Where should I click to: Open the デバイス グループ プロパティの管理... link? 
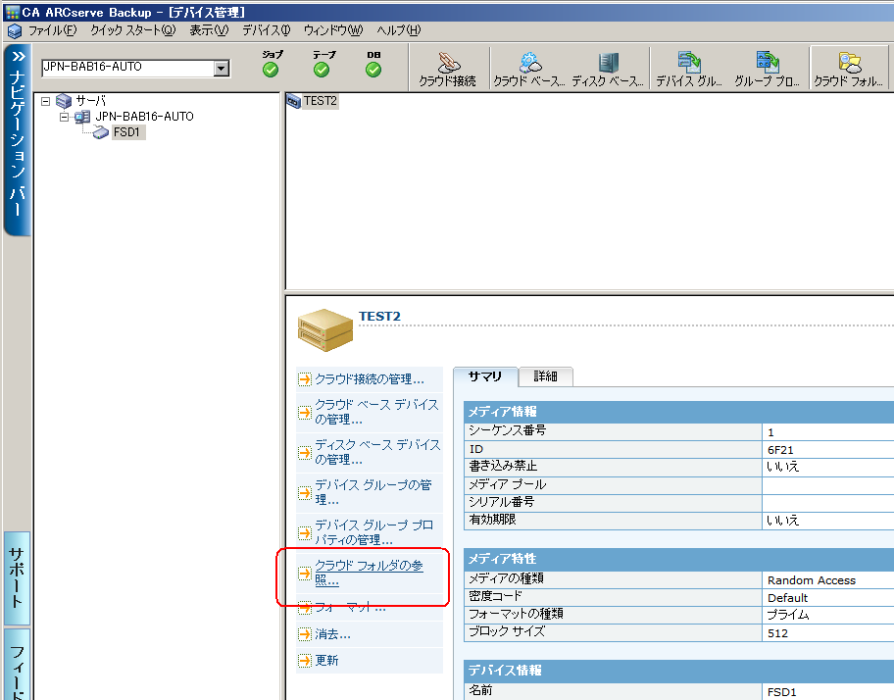tap(374, 532)
